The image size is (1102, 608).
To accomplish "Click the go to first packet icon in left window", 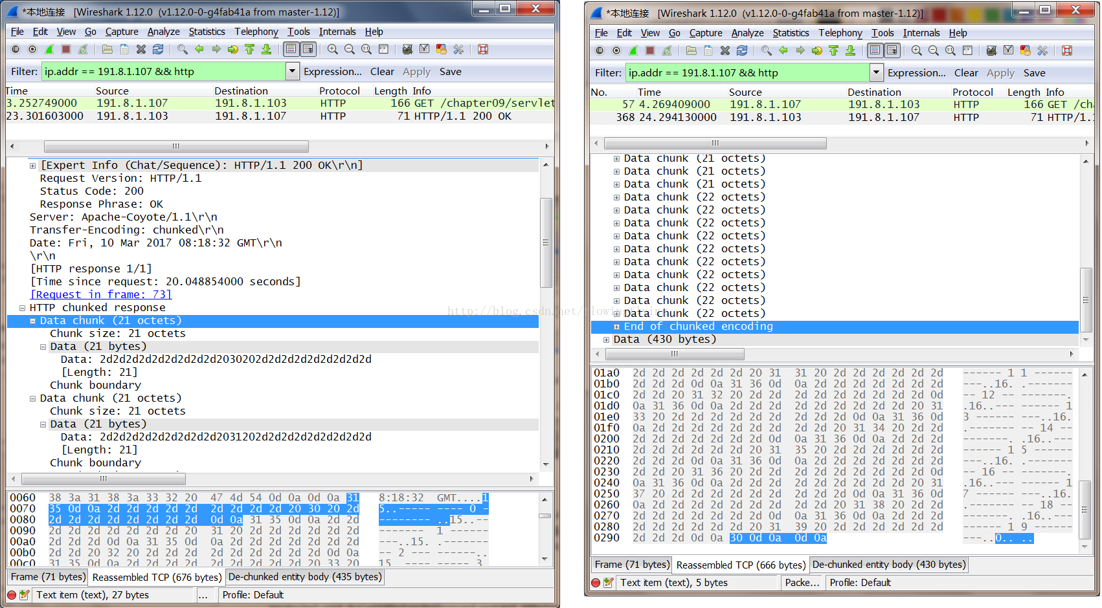I will (x=249, y=49).
